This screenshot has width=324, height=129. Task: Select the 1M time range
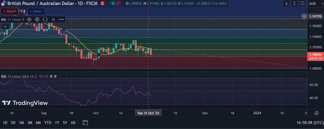(21, 123)
